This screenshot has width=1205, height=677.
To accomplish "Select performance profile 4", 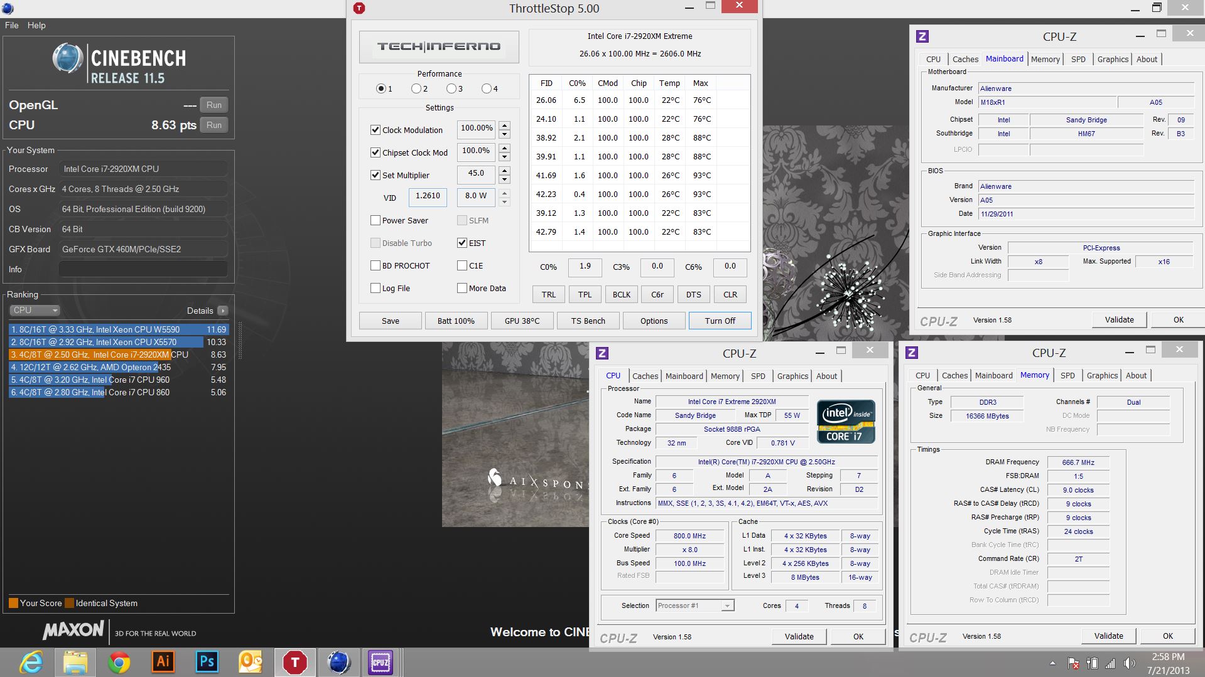I will click(486, 88).
